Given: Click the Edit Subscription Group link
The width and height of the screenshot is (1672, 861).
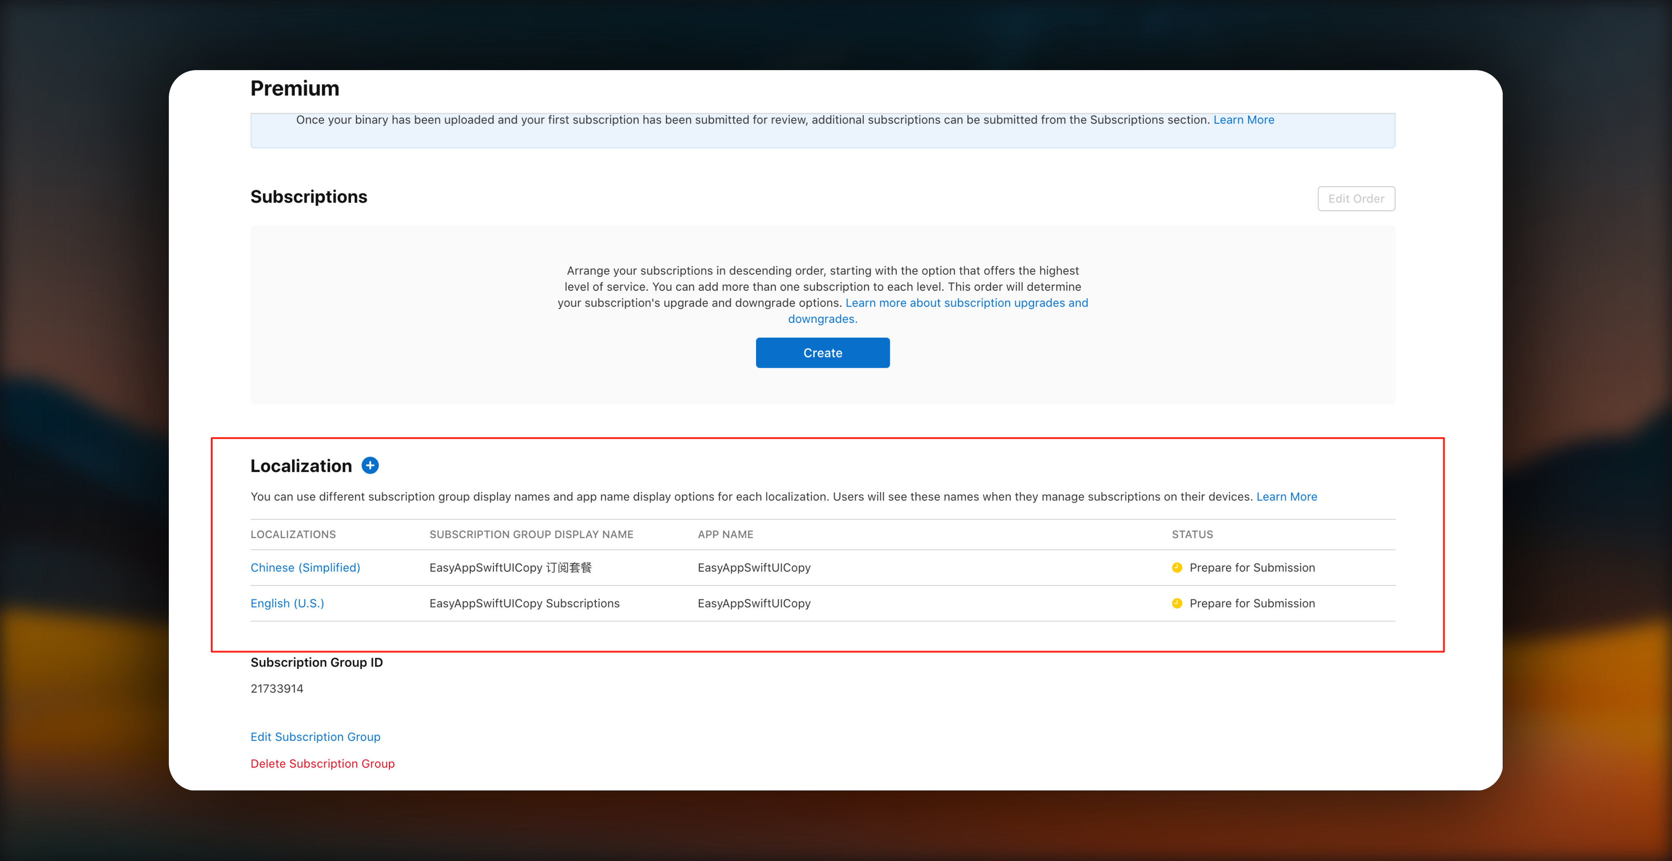Looking at the screenshot, I should (316, 736).
